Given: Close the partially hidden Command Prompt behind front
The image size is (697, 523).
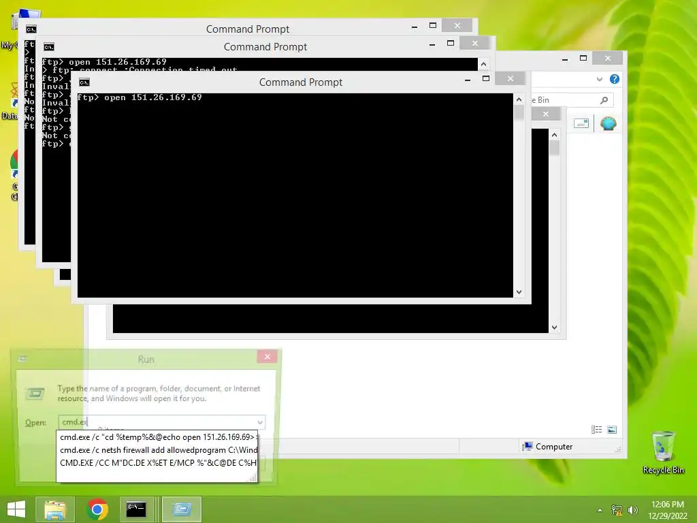Looking at the screenshot, I should point(545,114).
